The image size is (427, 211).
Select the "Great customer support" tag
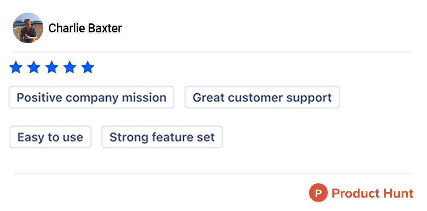point(262,98)
